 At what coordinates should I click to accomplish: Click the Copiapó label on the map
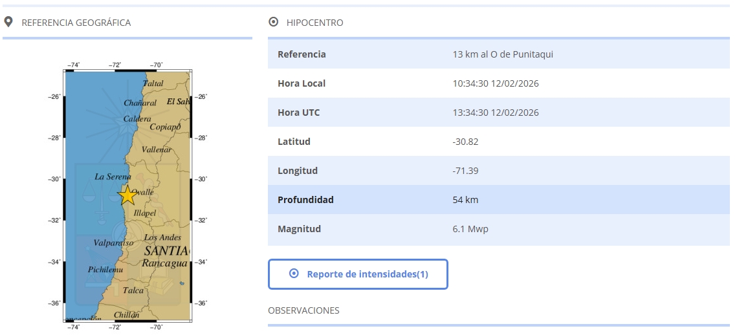[164, 127]
